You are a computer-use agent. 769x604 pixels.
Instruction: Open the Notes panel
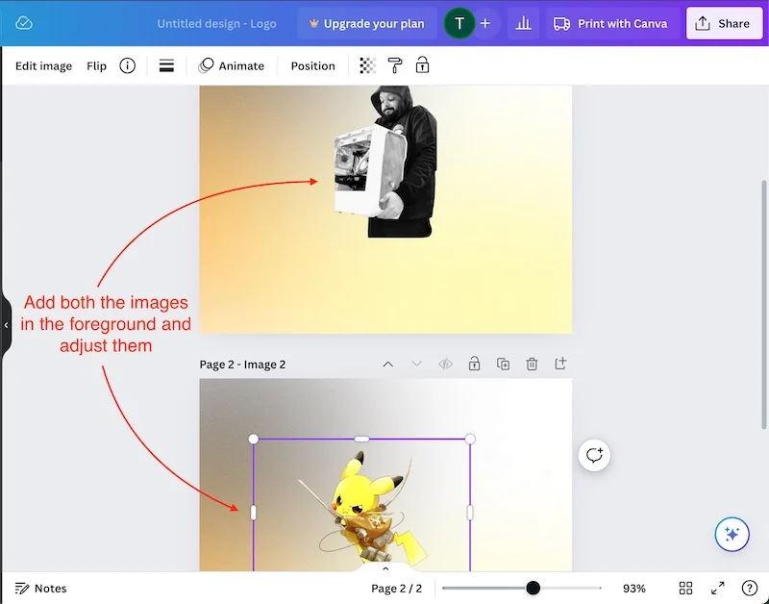40,588
